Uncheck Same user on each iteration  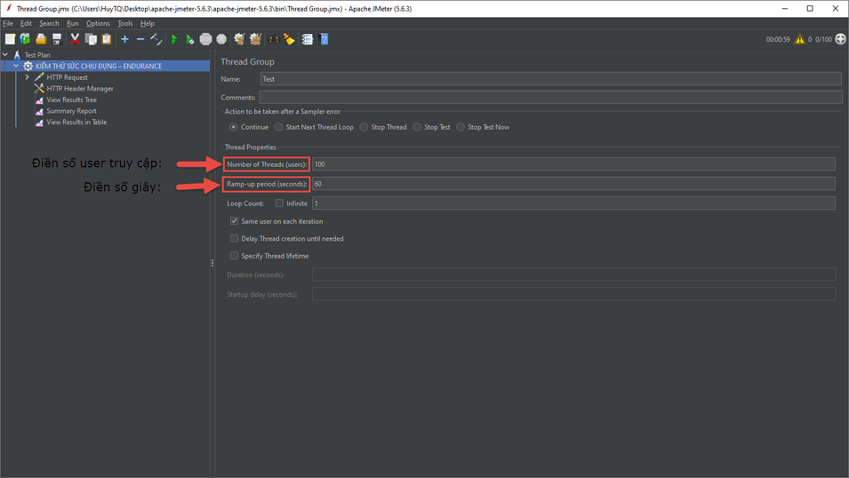235,221
